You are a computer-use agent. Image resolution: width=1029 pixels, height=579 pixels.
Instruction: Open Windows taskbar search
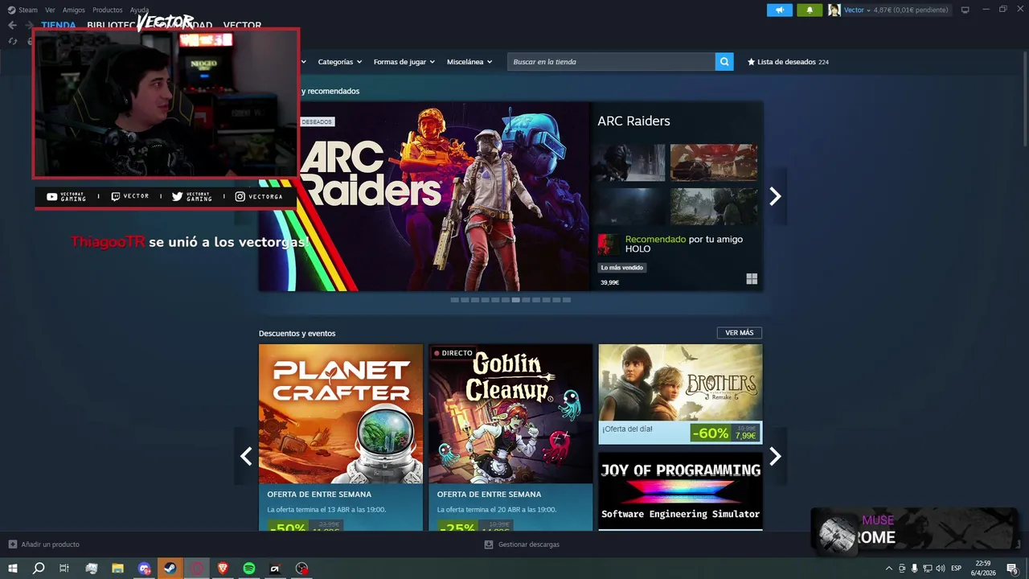coord(39,569)
